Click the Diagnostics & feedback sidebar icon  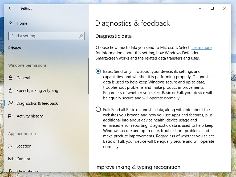(10, 103)
